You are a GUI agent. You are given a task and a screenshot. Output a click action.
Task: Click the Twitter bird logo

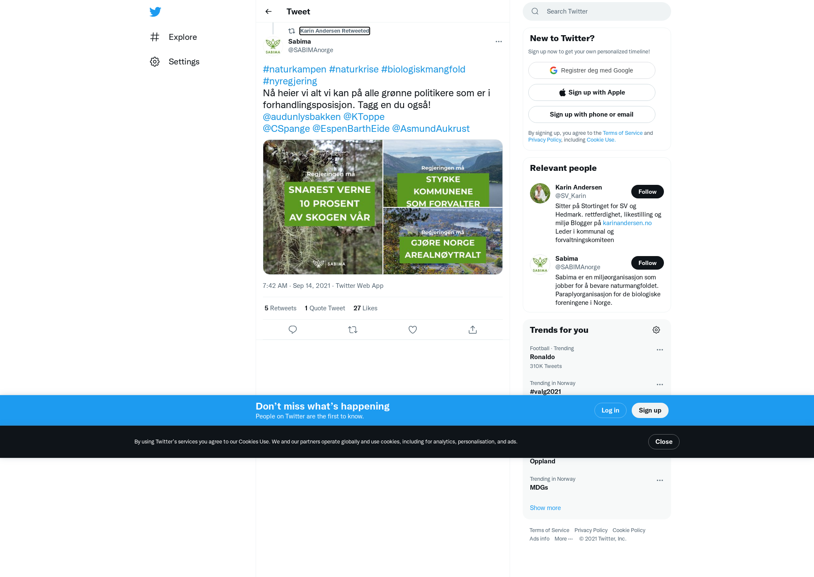click(x=155, y=12)
